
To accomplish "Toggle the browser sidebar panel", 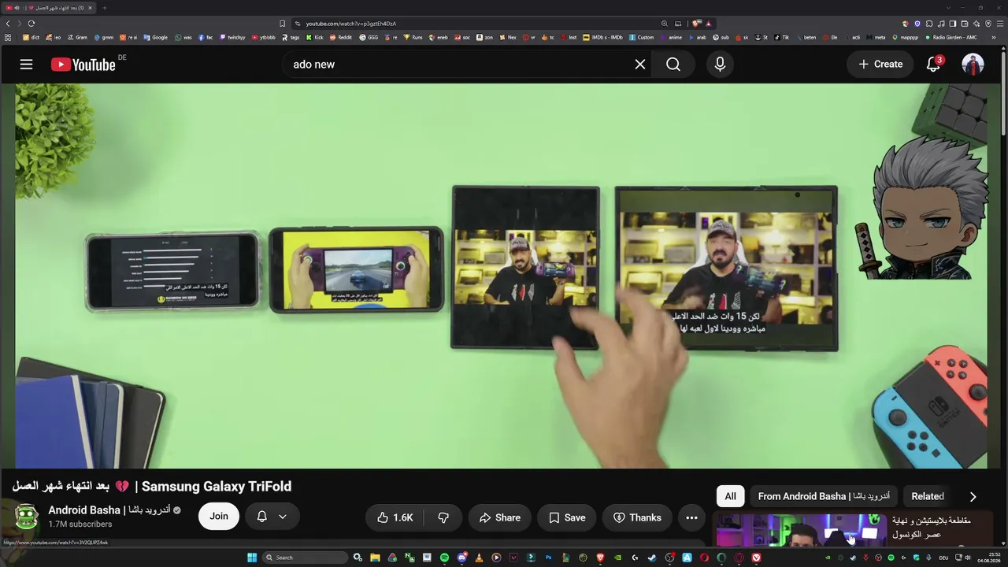I will pyautogui.click(x=953, y=24).
